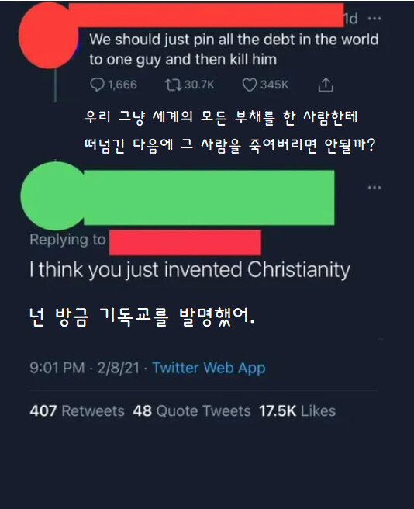This screenshot has height=509, width=414.
Task: Open three-dot menu on reply tweet
Action: pos(374,188)
